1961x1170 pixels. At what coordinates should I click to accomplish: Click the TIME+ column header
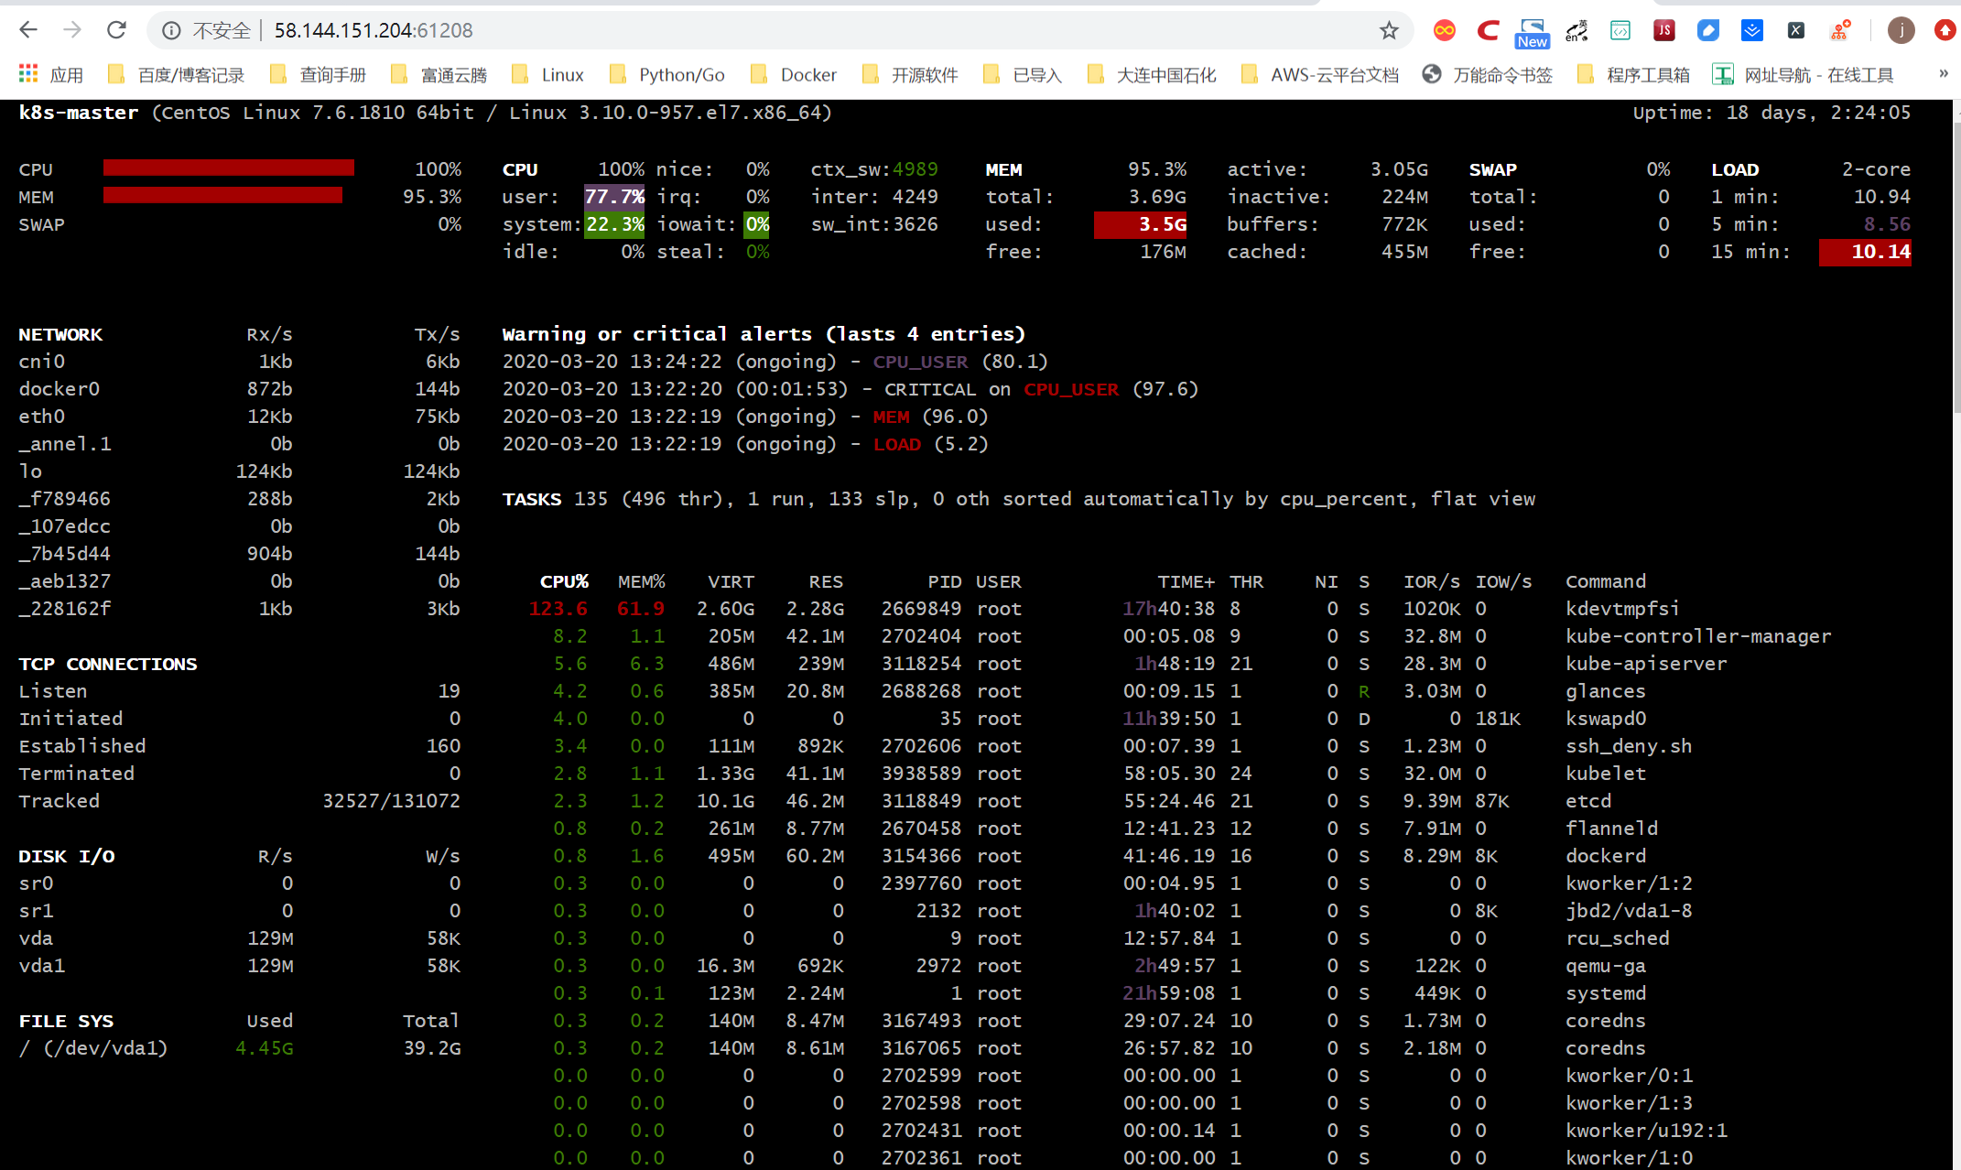pyautogui.click(x=1186, y=581)
